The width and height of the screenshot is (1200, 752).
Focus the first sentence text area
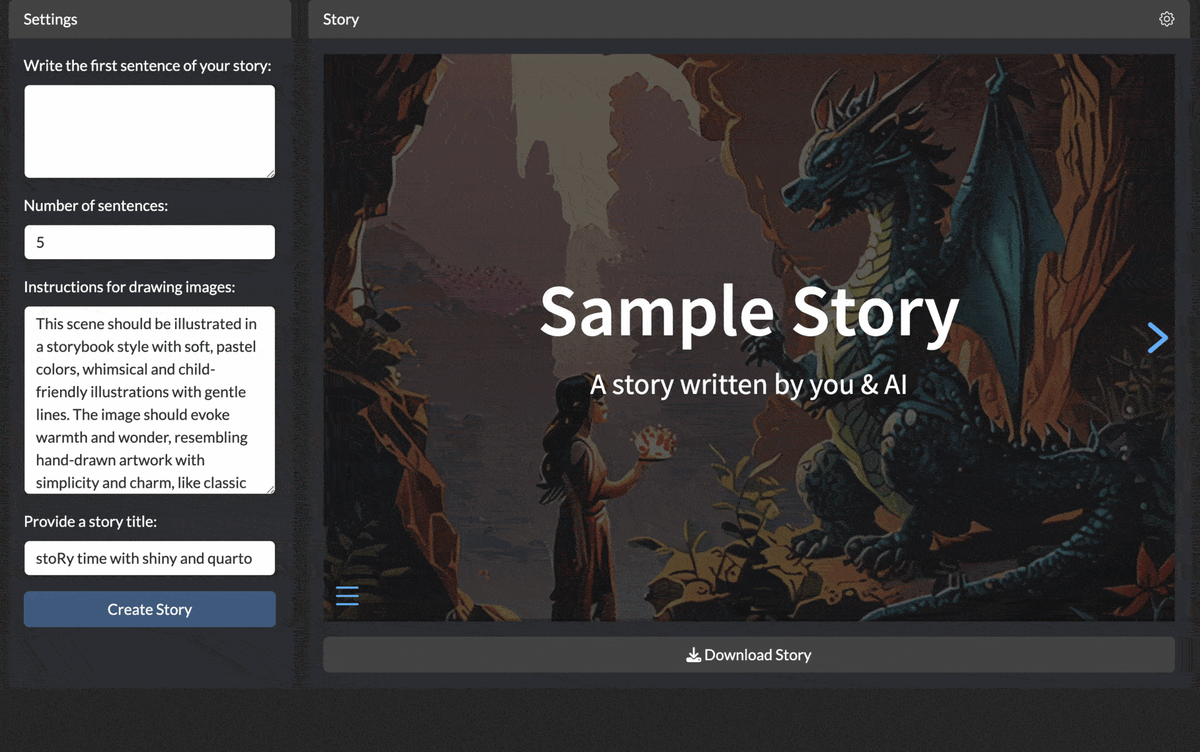[x=149, y=131]
